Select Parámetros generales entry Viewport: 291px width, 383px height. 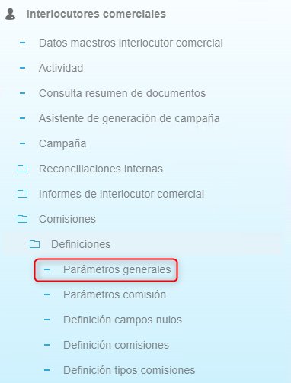coord(117,269)
